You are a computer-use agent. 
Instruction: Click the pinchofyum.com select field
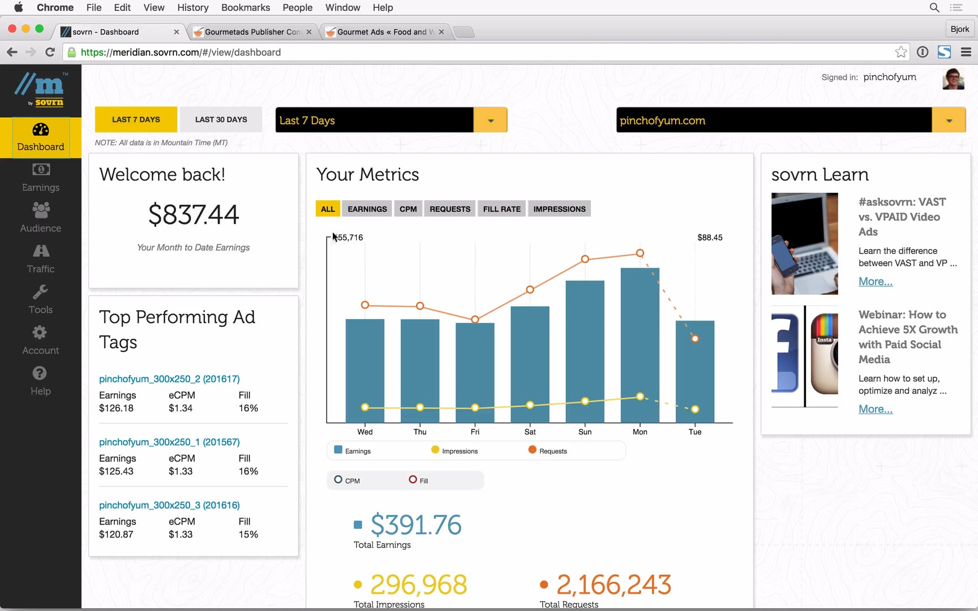click(x=774, y=120)
